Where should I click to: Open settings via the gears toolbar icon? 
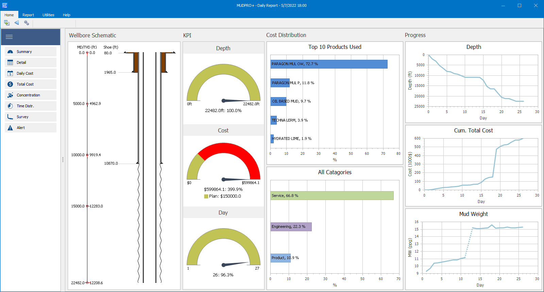pos(27,23)
